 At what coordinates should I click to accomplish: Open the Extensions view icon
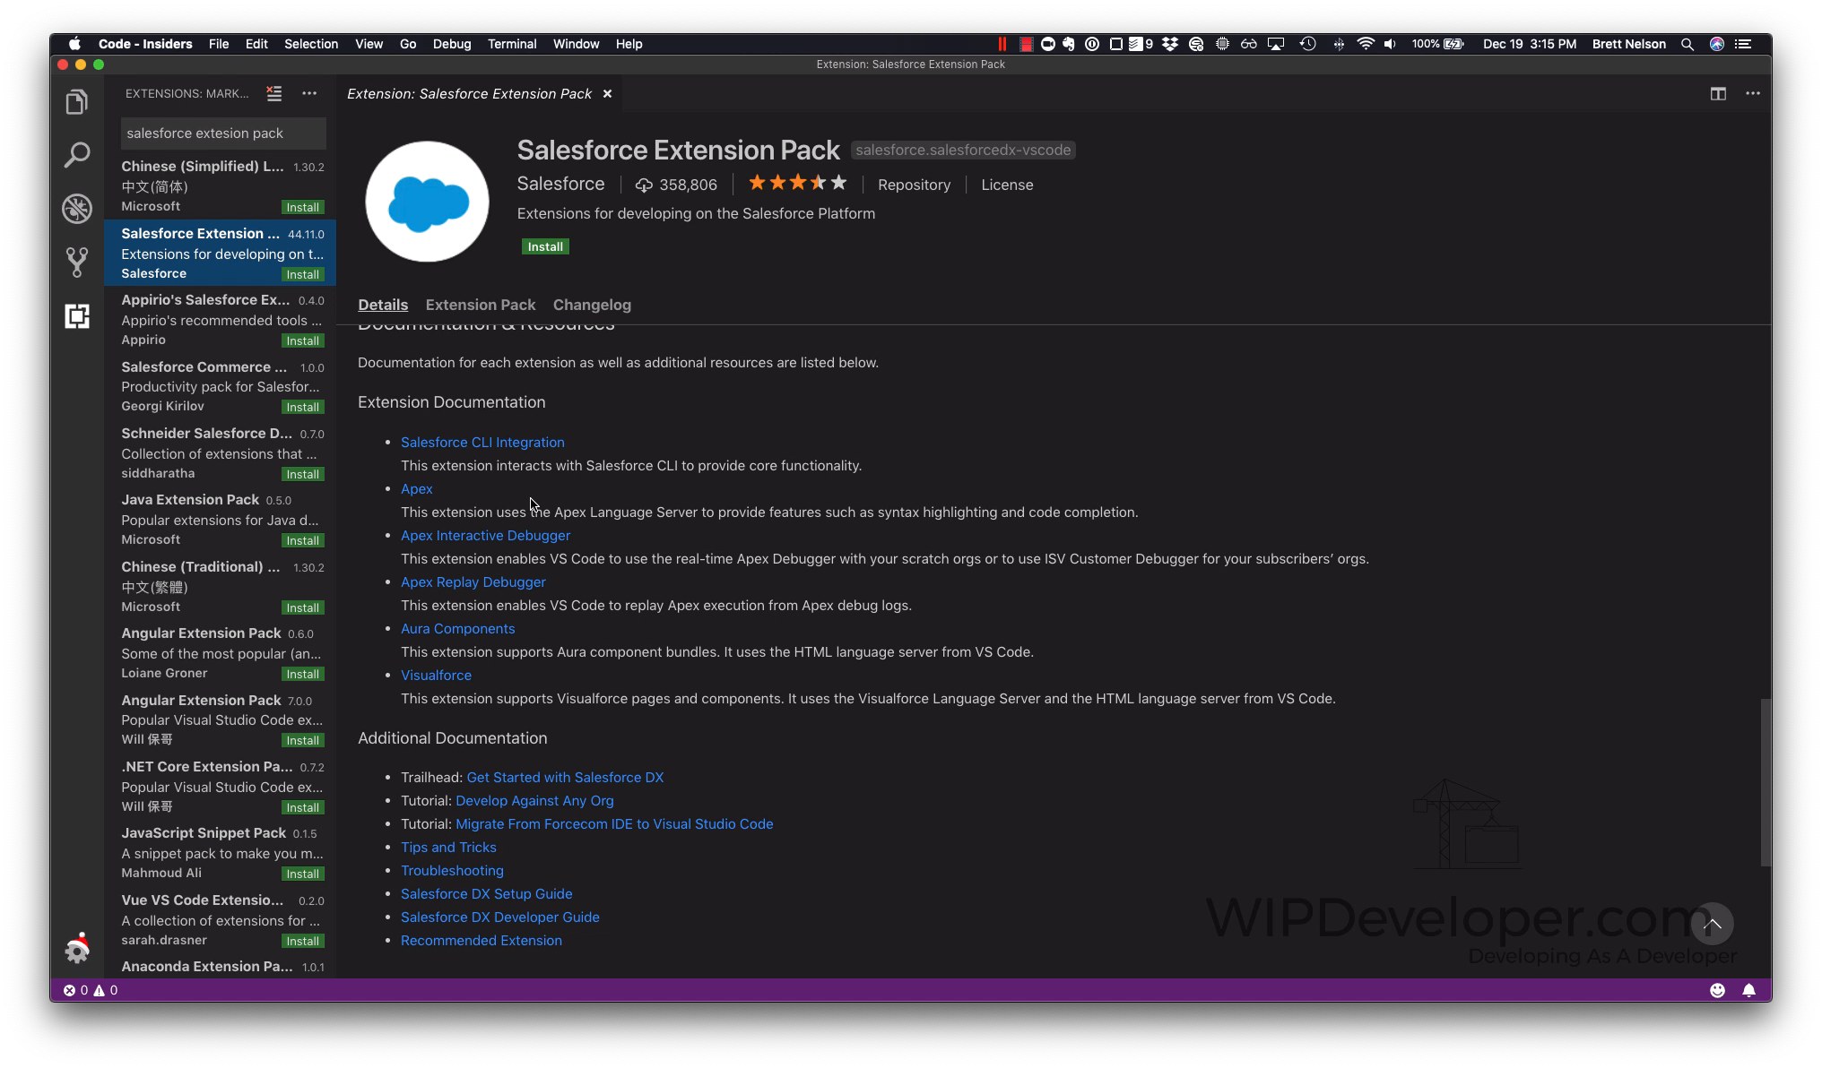click(x=77, y=316)
